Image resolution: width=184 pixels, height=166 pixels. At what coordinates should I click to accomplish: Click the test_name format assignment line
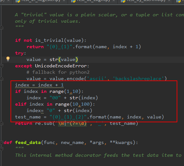point(89,117)
